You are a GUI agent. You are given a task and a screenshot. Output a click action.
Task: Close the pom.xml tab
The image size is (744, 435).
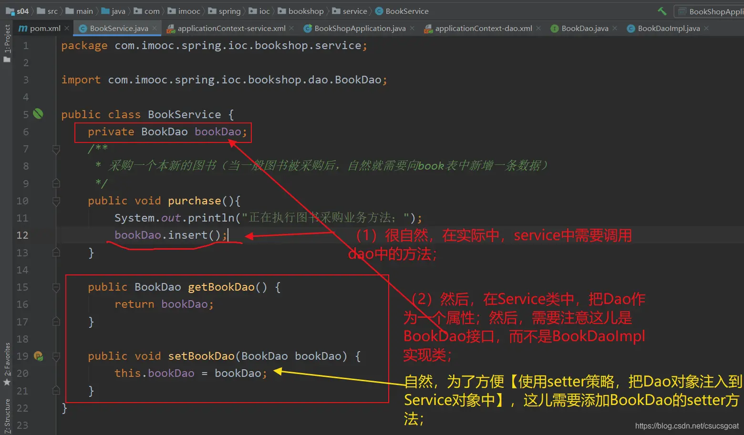click(x=67, y=28)
